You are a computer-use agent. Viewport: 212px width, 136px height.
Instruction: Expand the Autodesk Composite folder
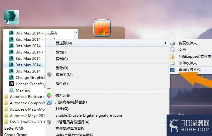(x=27, y=103)
